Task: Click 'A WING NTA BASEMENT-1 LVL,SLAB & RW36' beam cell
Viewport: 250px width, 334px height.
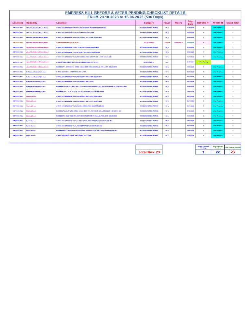Action: click(x=96, y=106)
